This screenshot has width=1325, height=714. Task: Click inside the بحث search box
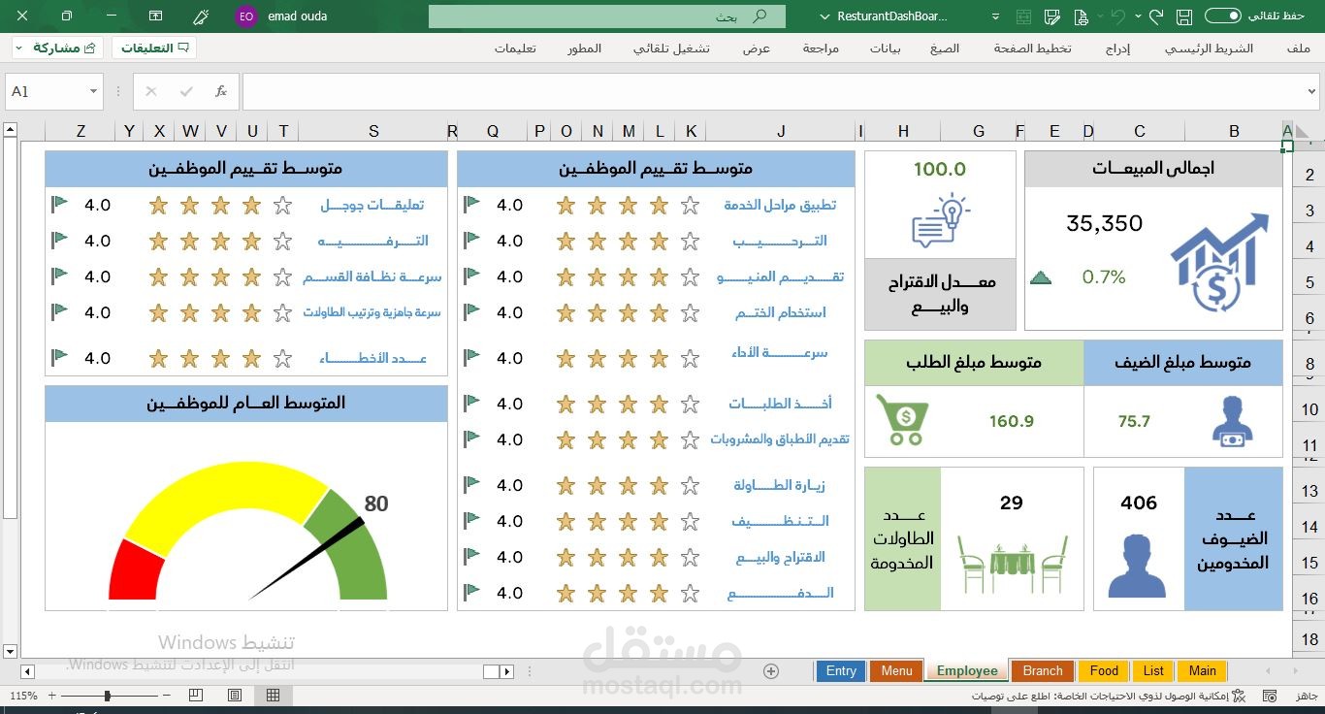tap(607, 16)
